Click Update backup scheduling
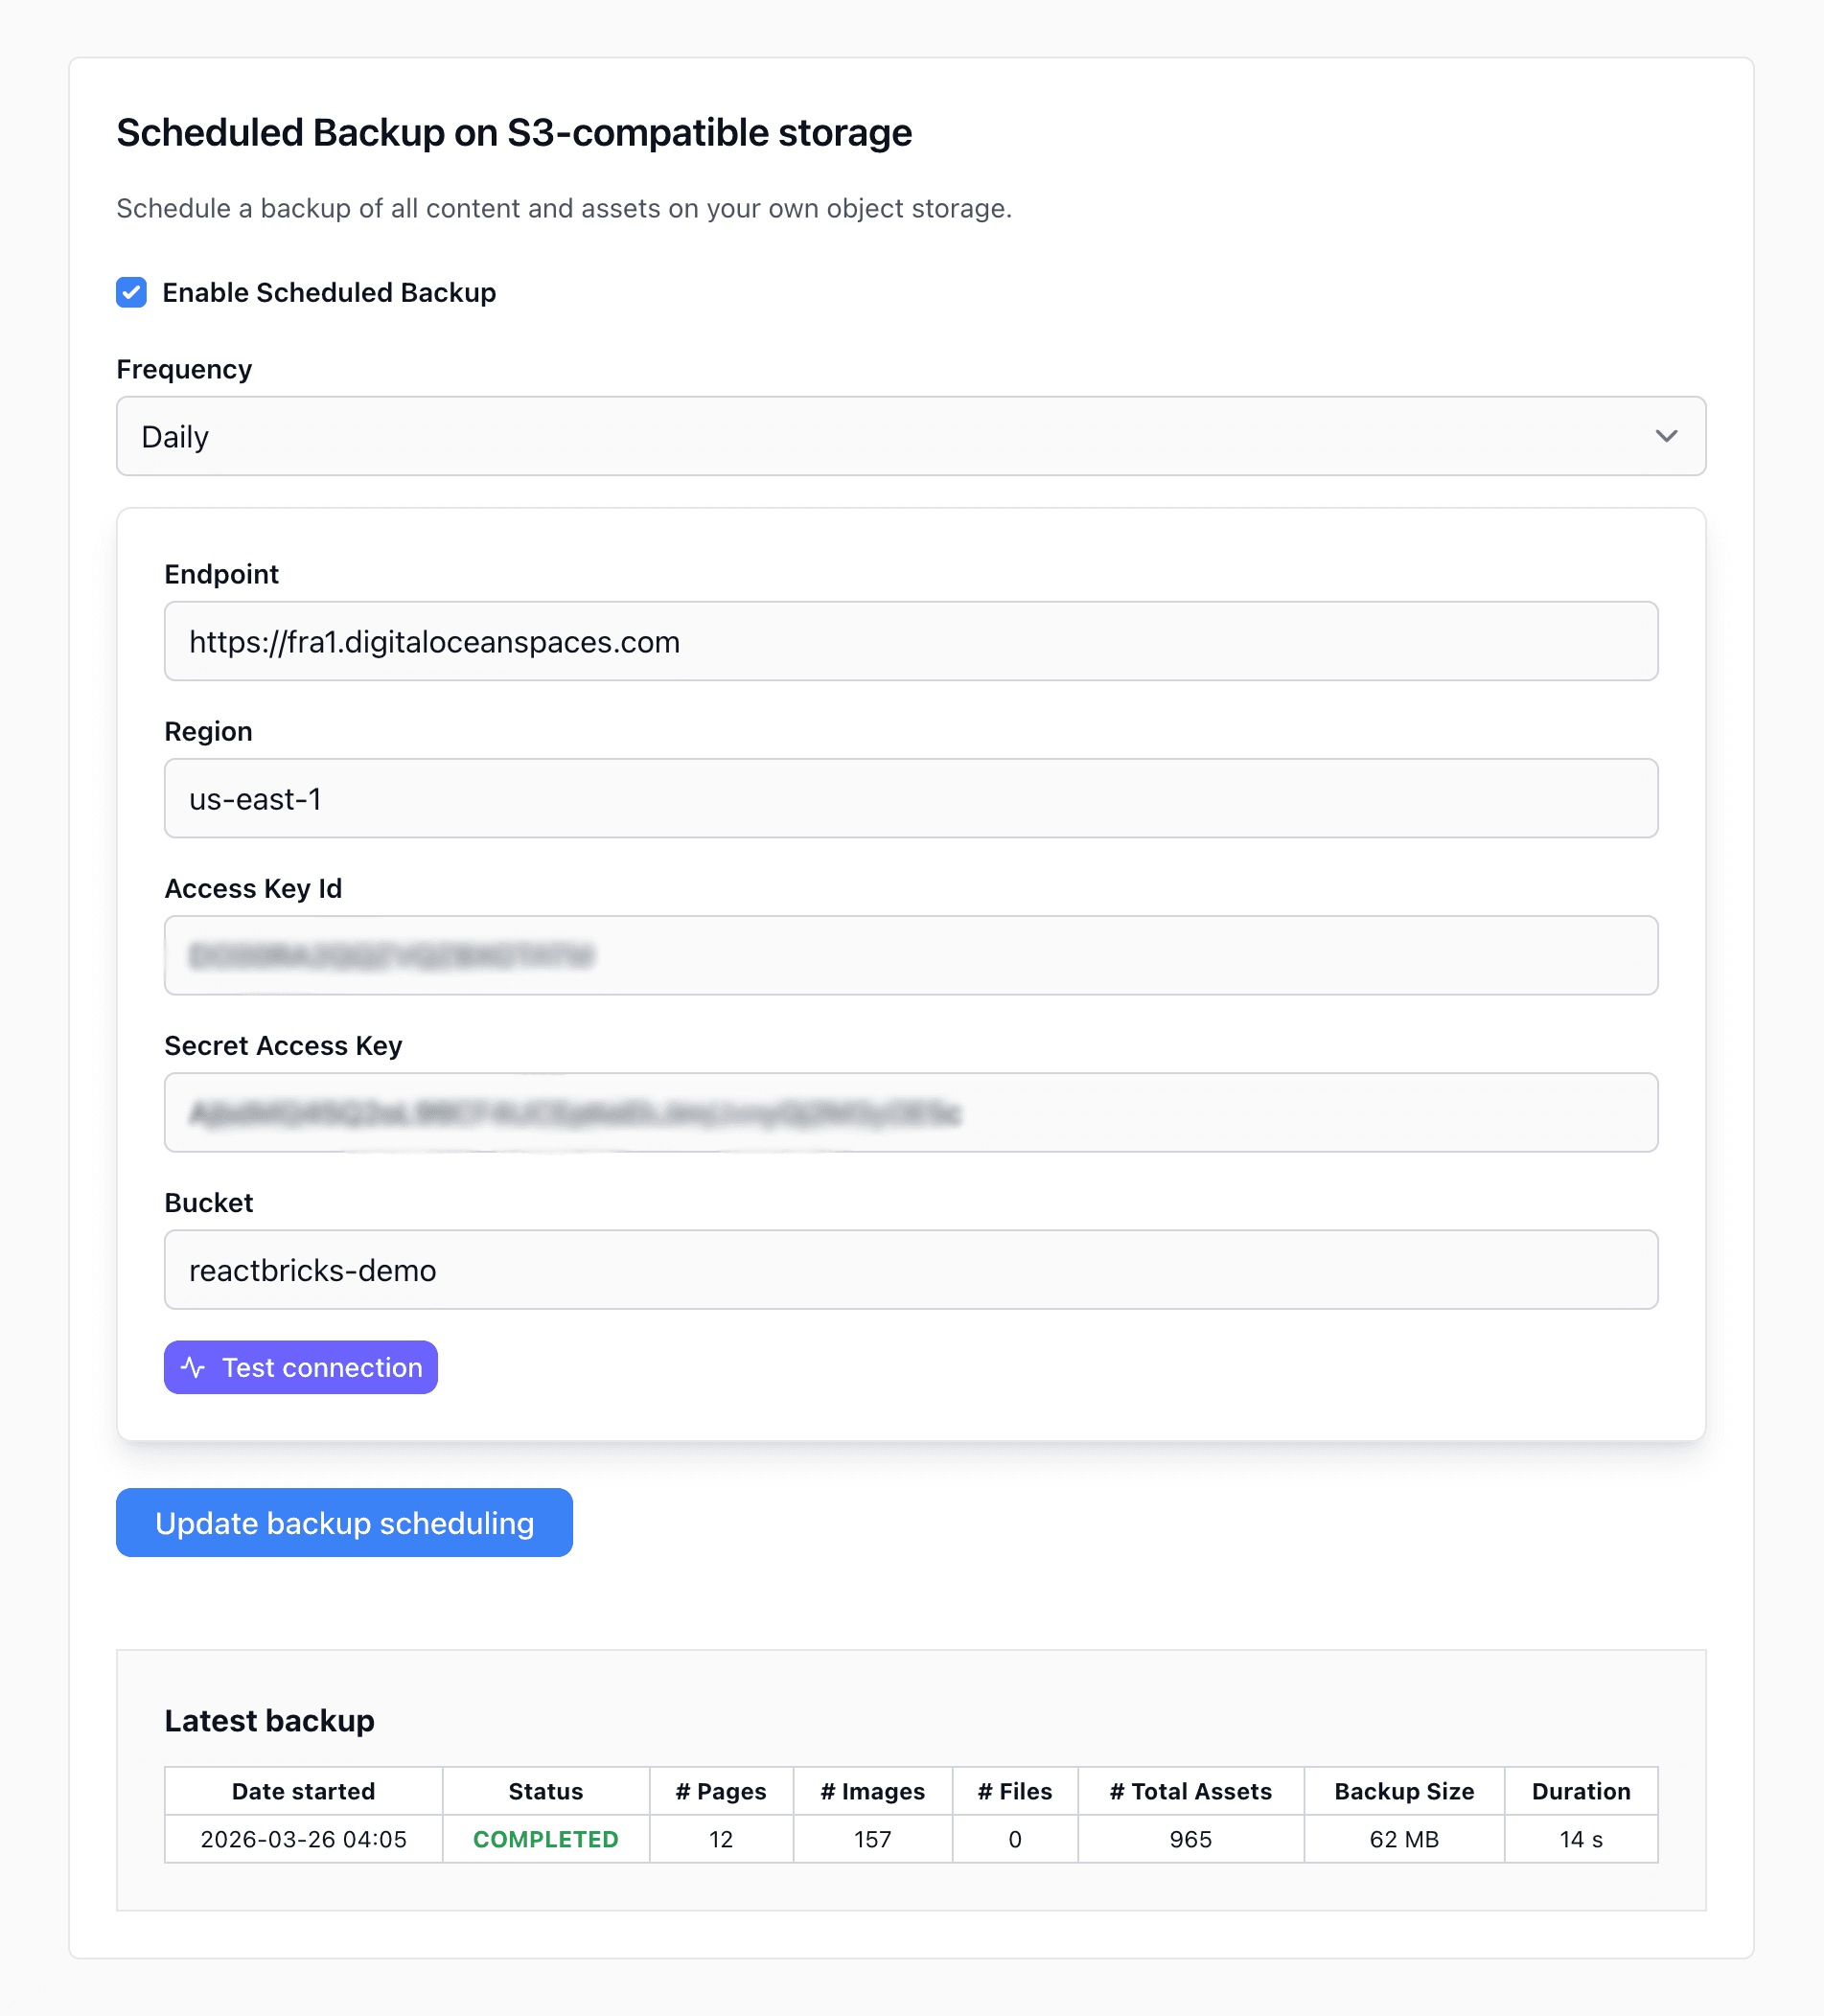Image resolution: width=1824 pixels, height=2016 pixels. [x=343, y=1522]
